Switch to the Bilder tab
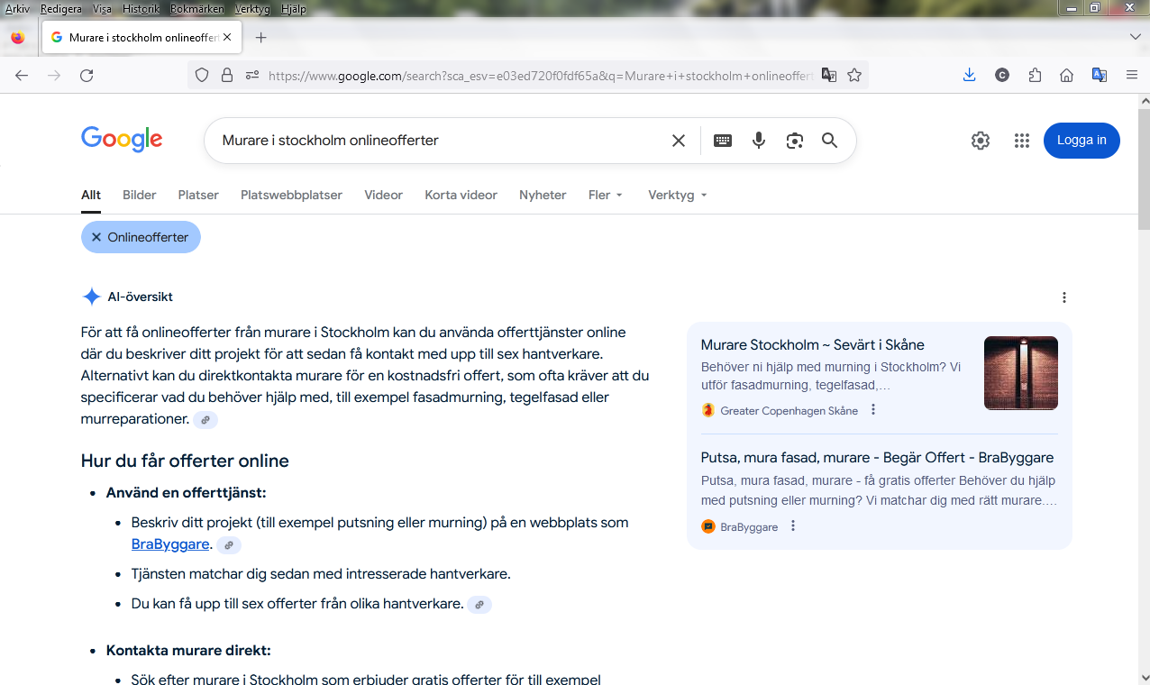 [x=140, y=195]
